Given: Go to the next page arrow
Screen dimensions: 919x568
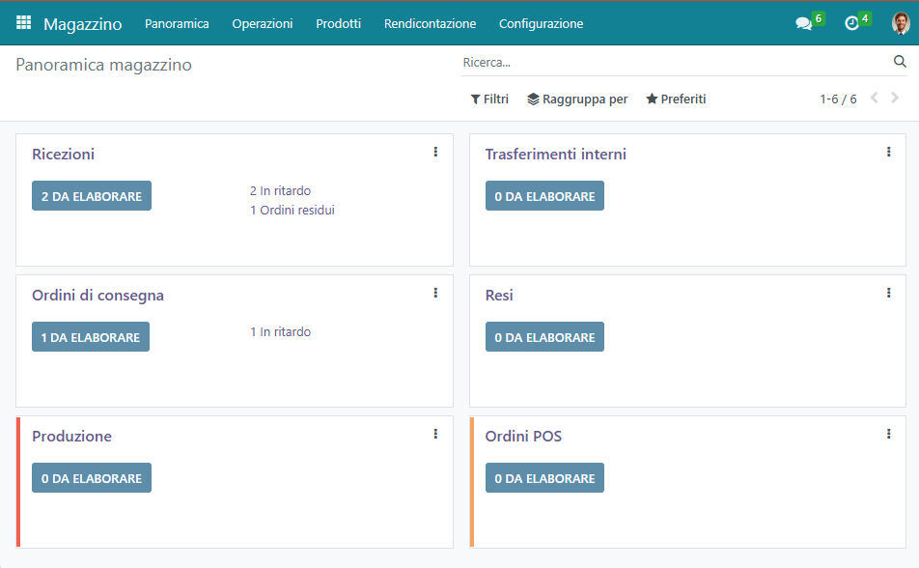Looking at the screenshot, I should tap(895, 99).
